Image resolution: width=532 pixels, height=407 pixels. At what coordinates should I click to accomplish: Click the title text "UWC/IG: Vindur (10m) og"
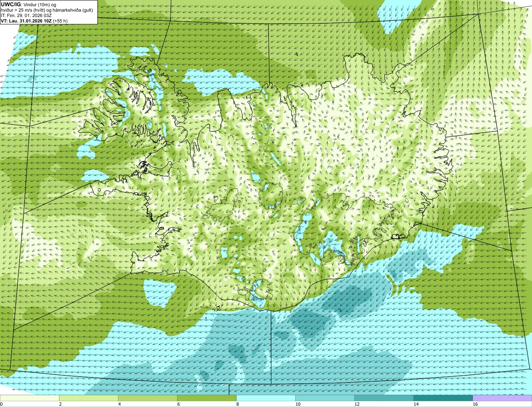28,5
